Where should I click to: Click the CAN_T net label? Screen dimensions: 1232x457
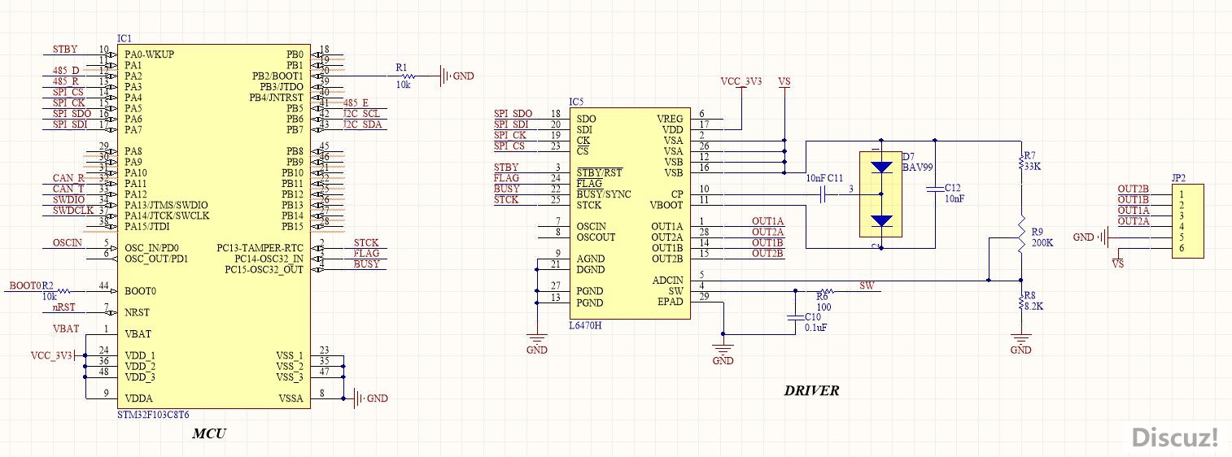[68, 188]
